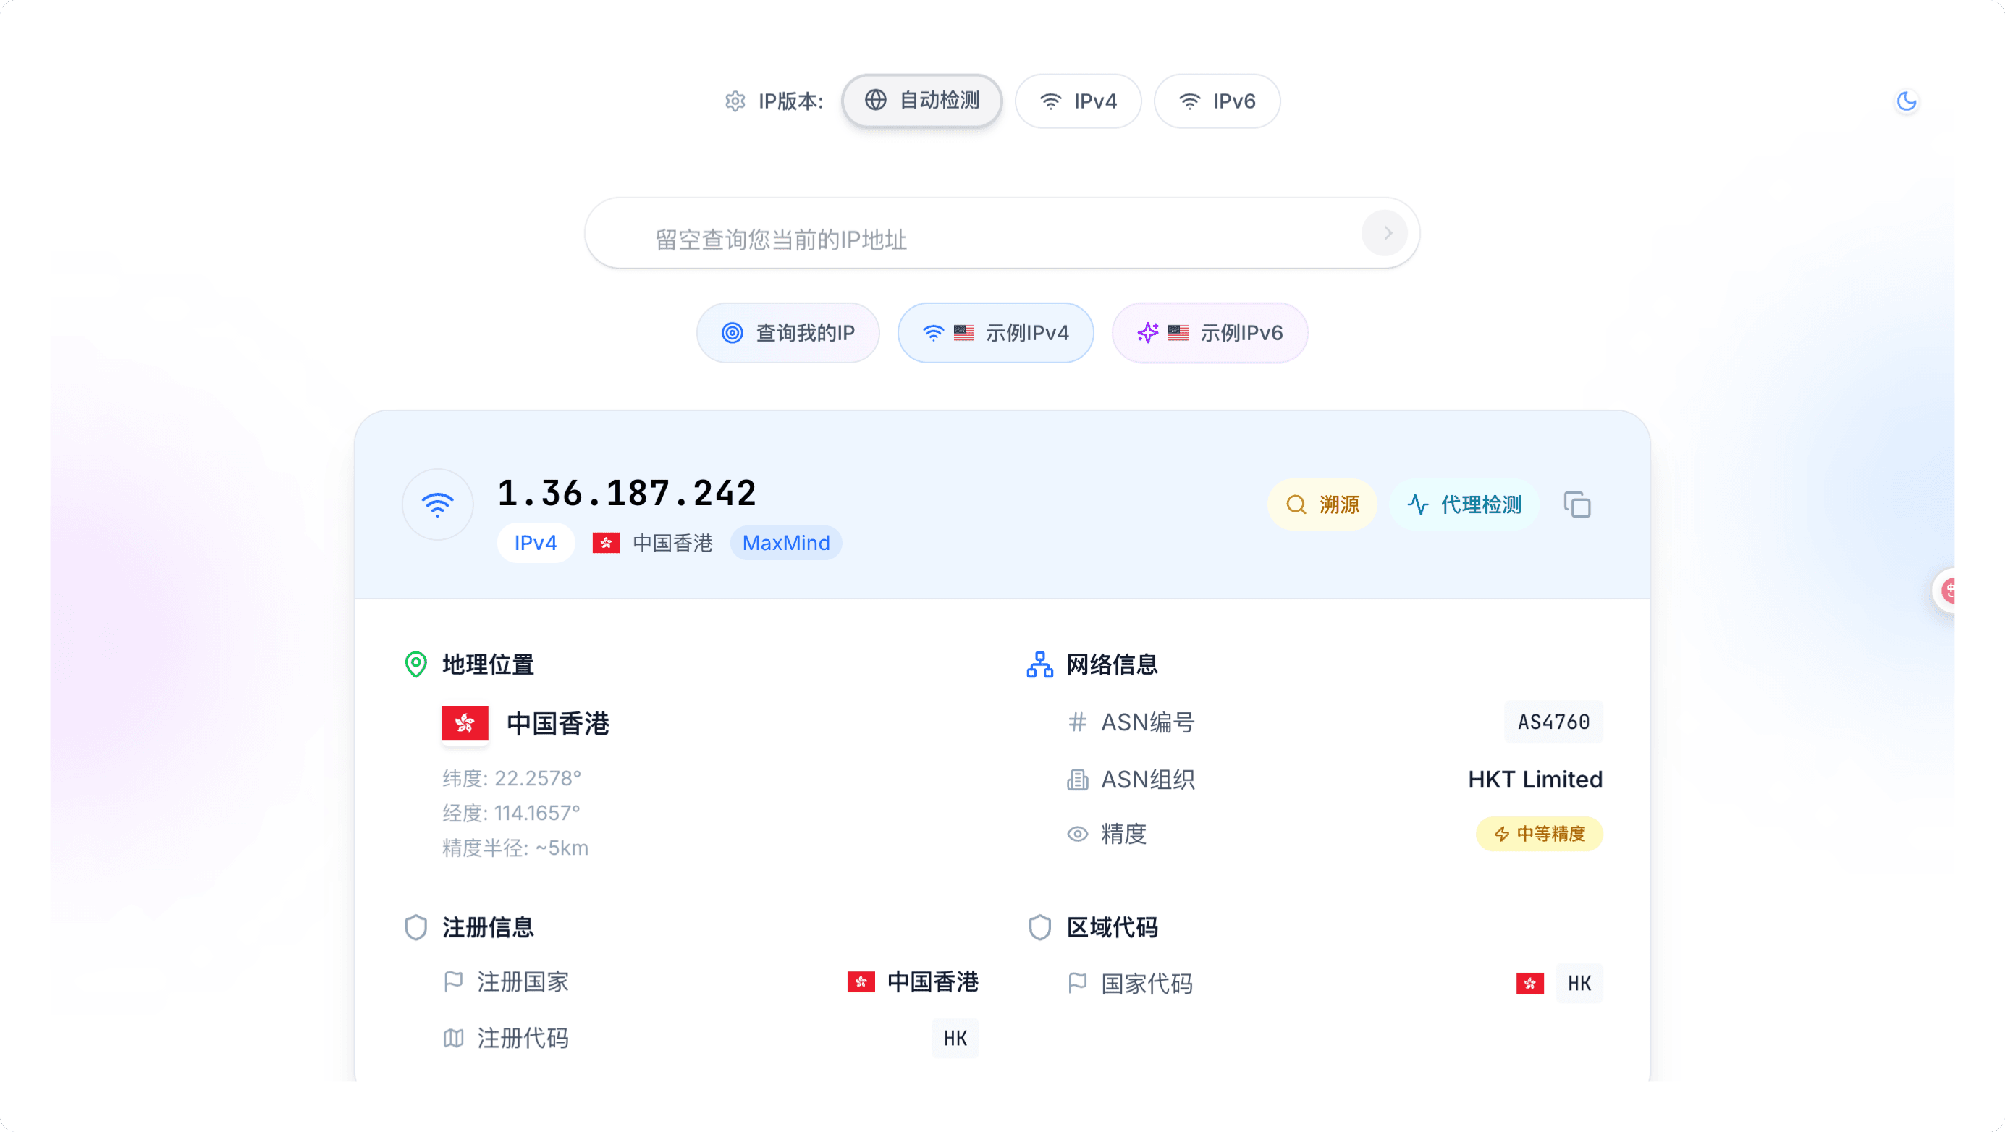The width and height of the screenshot is (2005, 1132).
Task: Click the network information tree icon
Action: [x=1040, y=664]
